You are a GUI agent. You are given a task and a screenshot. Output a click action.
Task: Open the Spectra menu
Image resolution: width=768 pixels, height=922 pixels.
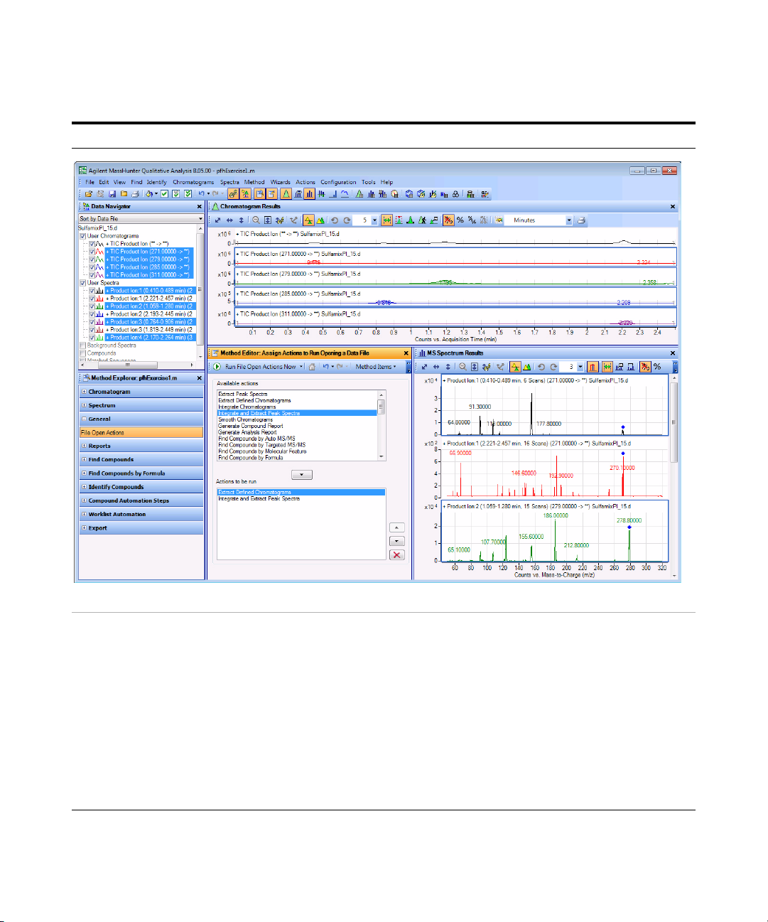229,182
